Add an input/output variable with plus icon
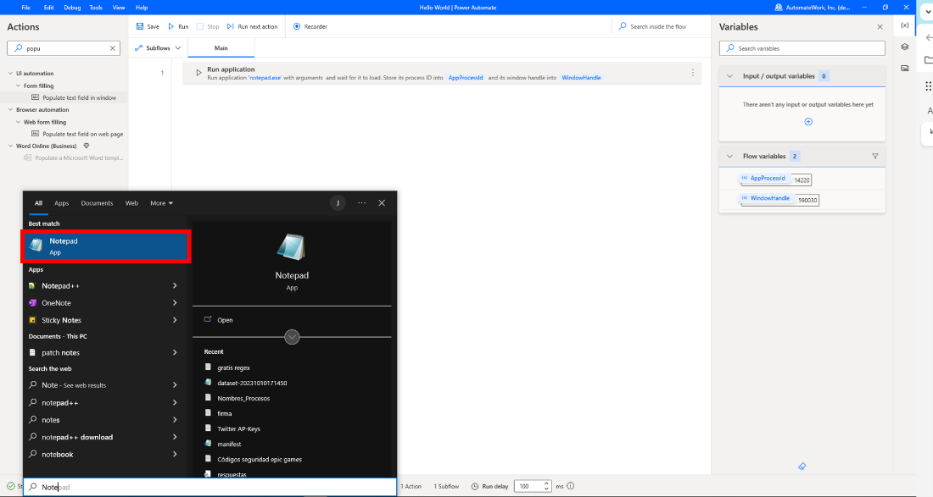 808,122
